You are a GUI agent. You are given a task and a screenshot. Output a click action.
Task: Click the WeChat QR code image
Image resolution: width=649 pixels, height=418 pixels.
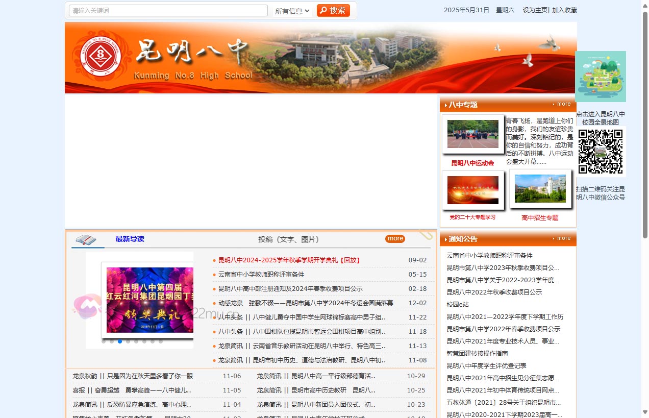click(x=601, y=152)
